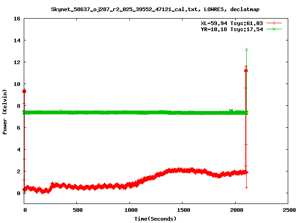Click the Power (Kelvin) y-axis label
This screenshot has width=298, height=223.
tap(5, 112)
